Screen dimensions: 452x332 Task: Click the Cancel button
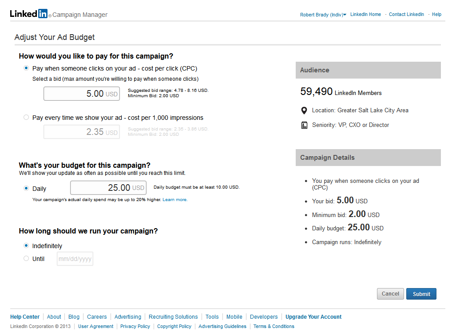click(390, 294)
